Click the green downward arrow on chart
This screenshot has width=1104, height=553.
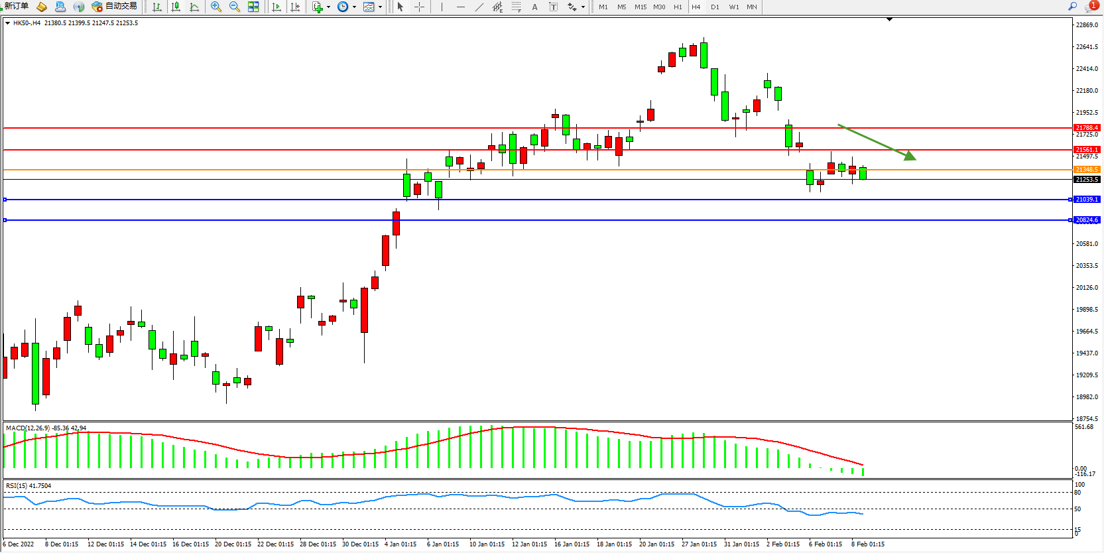[x=877, y=142]
